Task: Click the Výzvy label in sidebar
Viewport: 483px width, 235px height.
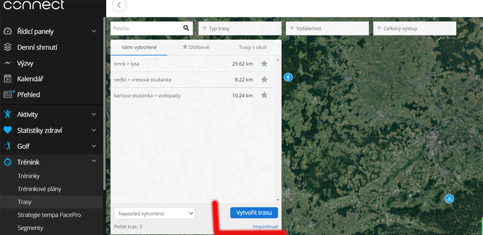Action: (x=25, y=63)
